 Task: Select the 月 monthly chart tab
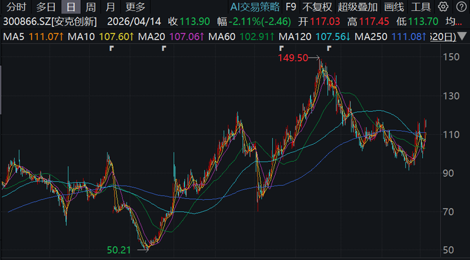111,7
